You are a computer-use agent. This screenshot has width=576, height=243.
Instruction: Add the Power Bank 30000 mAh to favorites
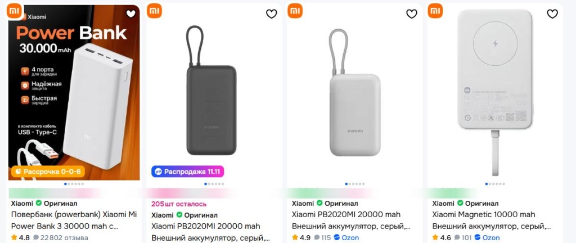click(x=131, y=14)
